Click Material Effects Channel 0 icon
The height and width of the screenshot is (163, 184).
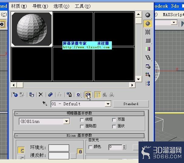point(79,95)
